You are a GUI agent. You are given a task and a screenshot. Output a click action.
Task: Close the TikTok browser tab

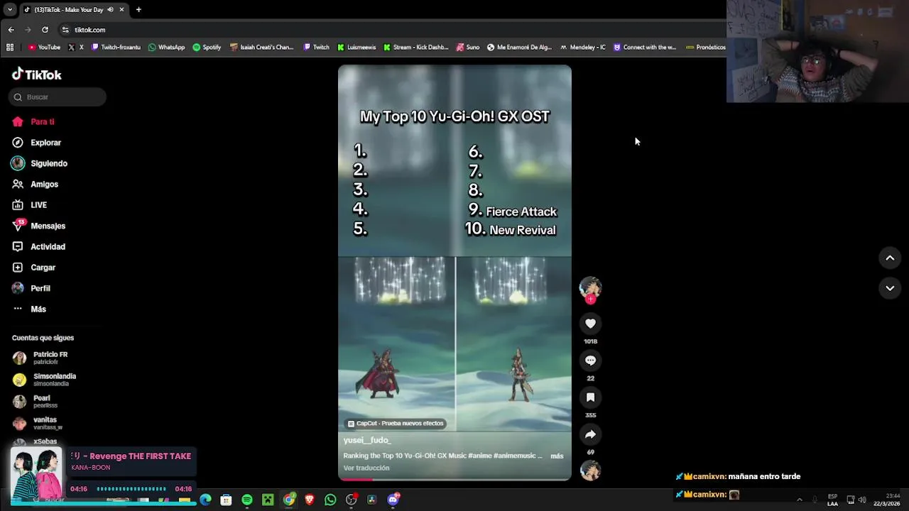pyautogui.click(x=121, y=10)
